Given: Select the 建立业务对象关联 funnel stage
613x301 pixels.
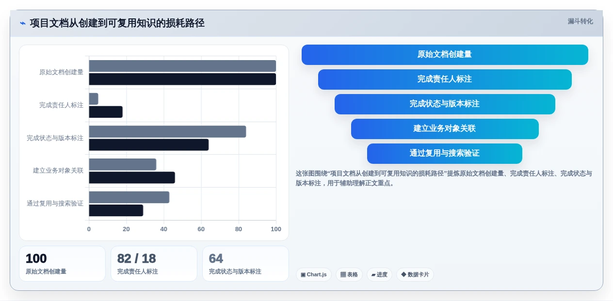Looking at the screenshot, I should (x=445, y=129).
